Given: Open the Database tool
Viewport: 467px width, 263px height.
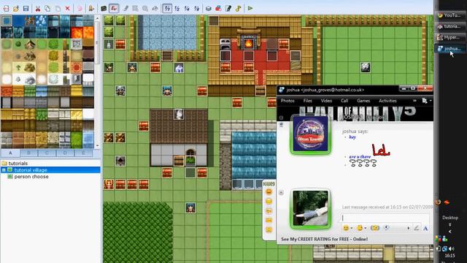Looking at the screenshot, I should pyautogui.click(x=209, y=8).
